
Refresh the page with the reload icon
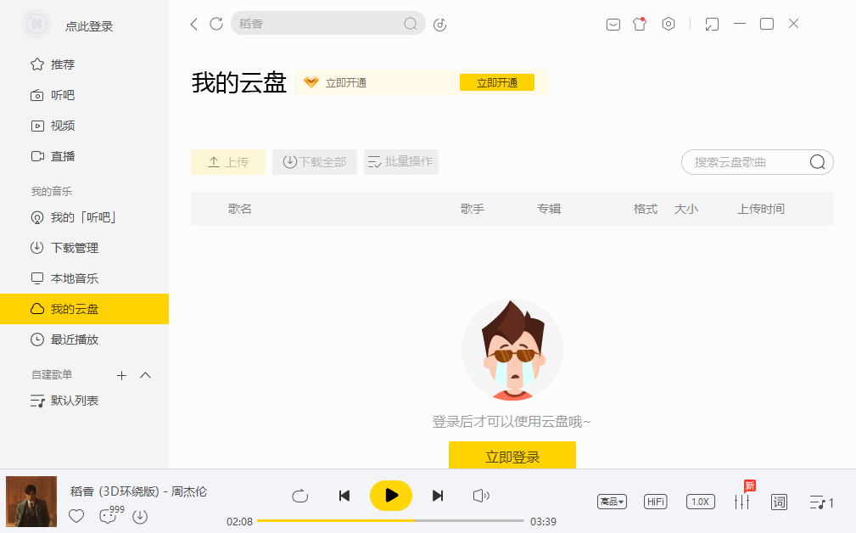[216, 24]
